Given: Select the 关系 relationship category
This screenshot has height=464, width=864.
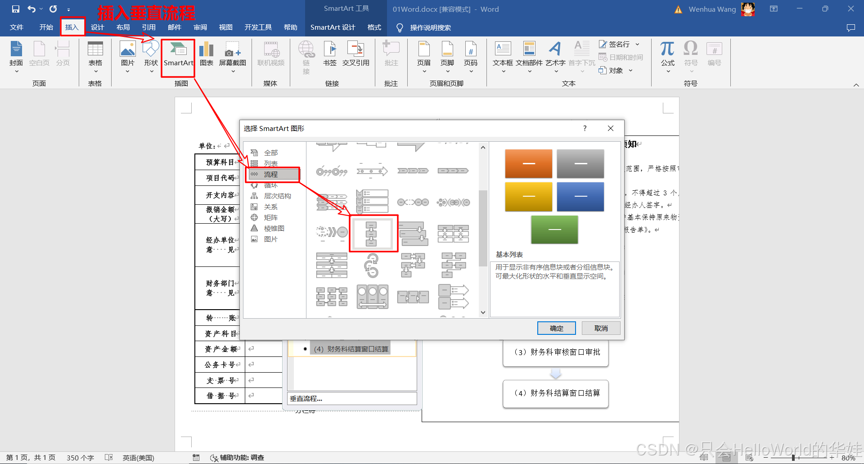Looking at the screenshot, I should point(270,207).
